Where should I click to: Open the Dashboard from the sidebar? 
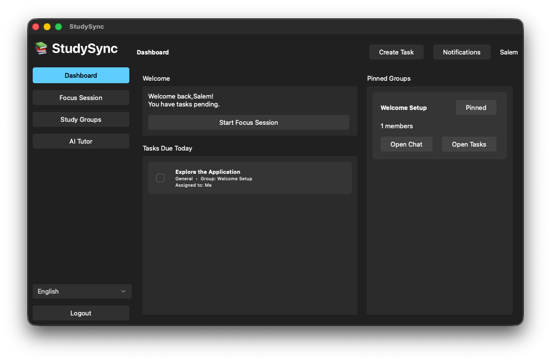pyautogui.click(x=81, y=75)
